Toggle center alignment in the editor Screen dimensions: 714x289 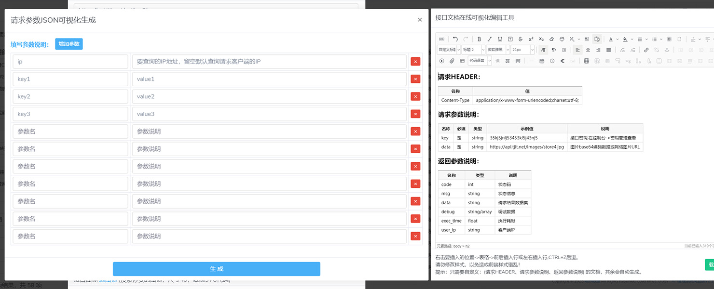click(x=588, y=50)
